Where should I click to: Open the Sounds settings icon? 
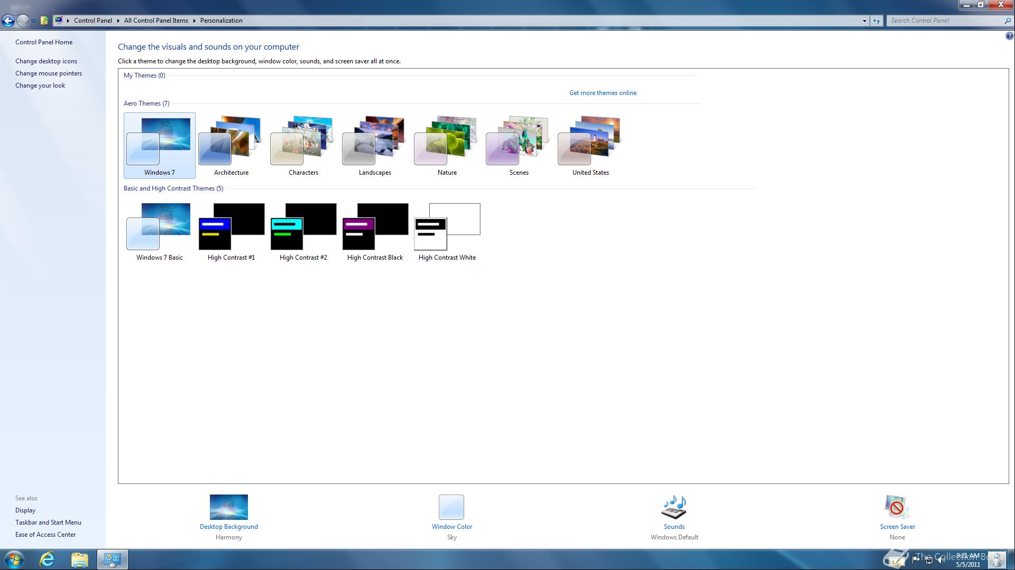[x=674, y=507]
